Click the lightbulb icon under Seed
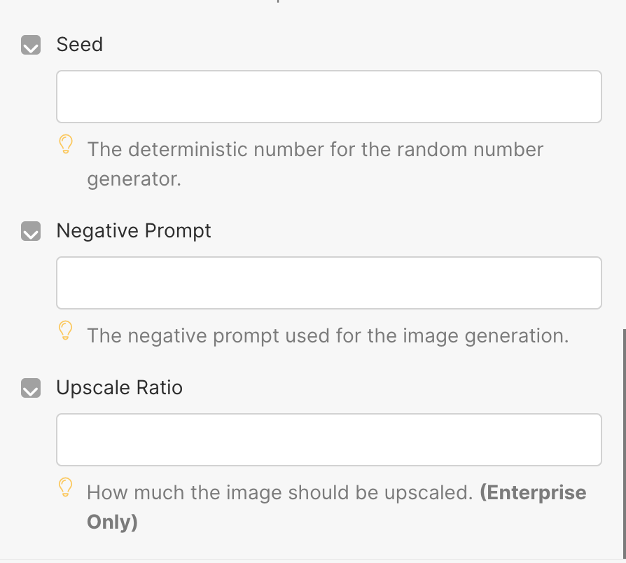 tap(65, 144)
